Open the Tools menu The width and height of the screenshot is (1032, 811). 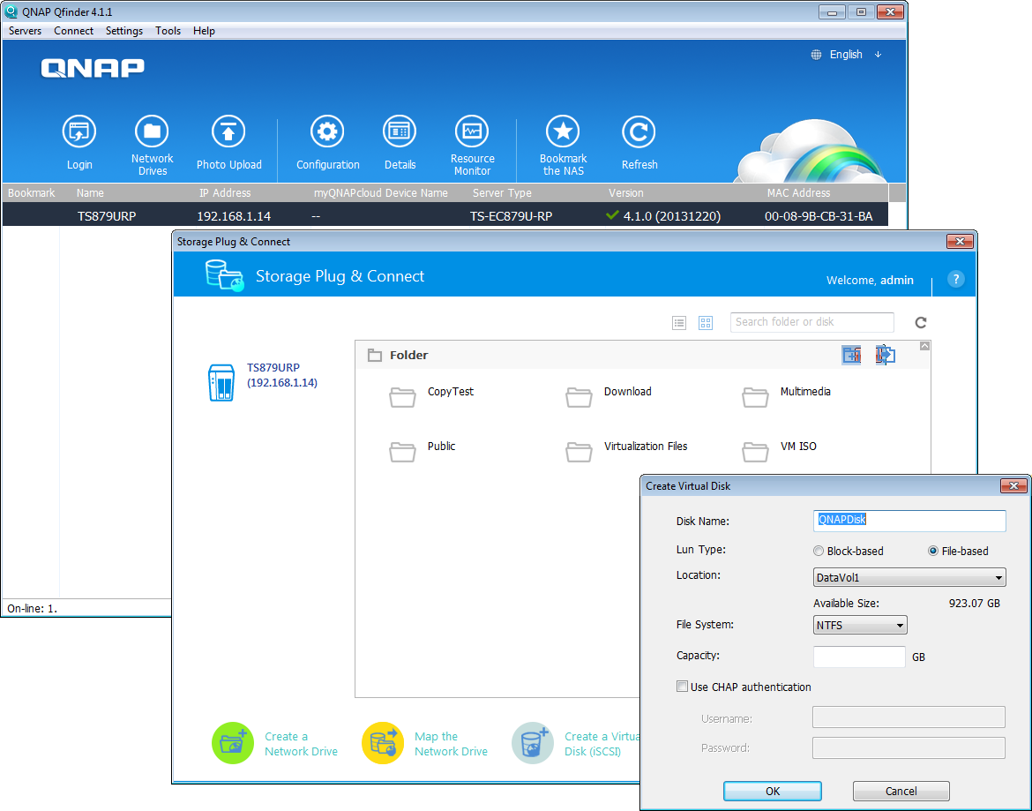point(168,31)
